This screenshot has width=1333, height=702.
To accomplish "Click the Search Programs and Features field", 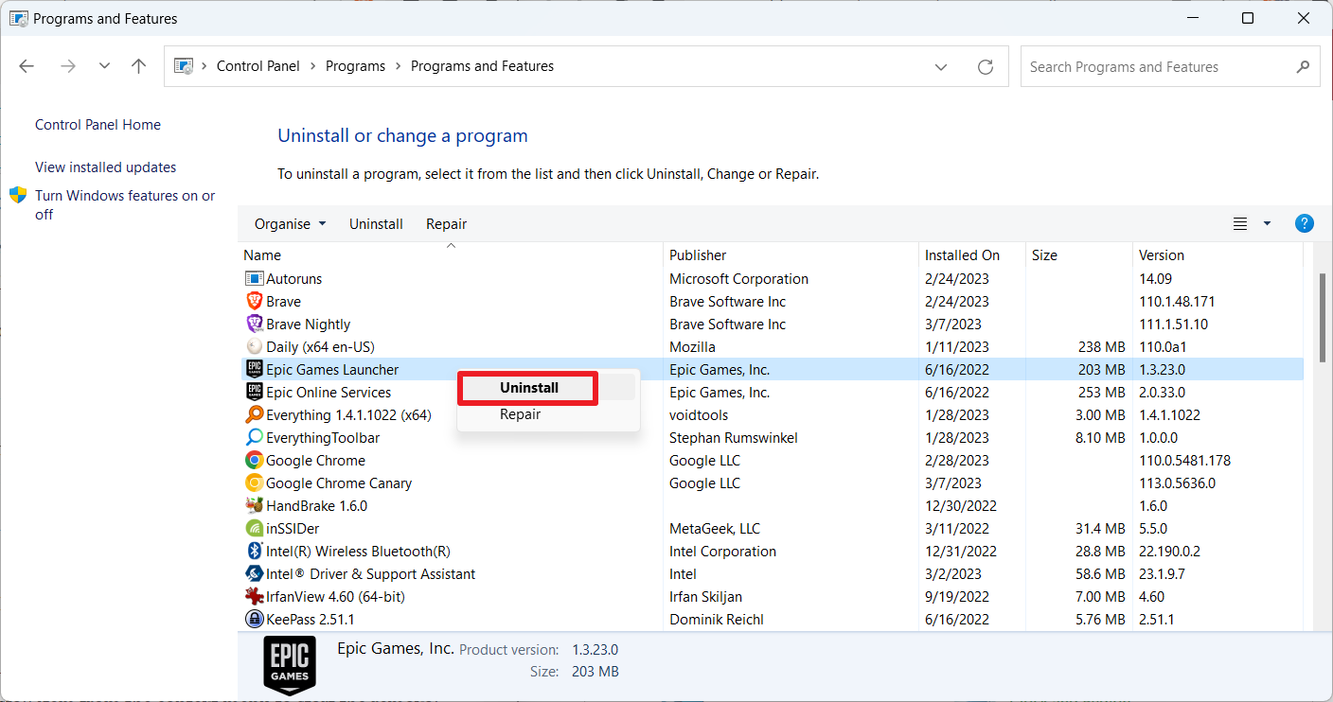I will point(1170,67).
